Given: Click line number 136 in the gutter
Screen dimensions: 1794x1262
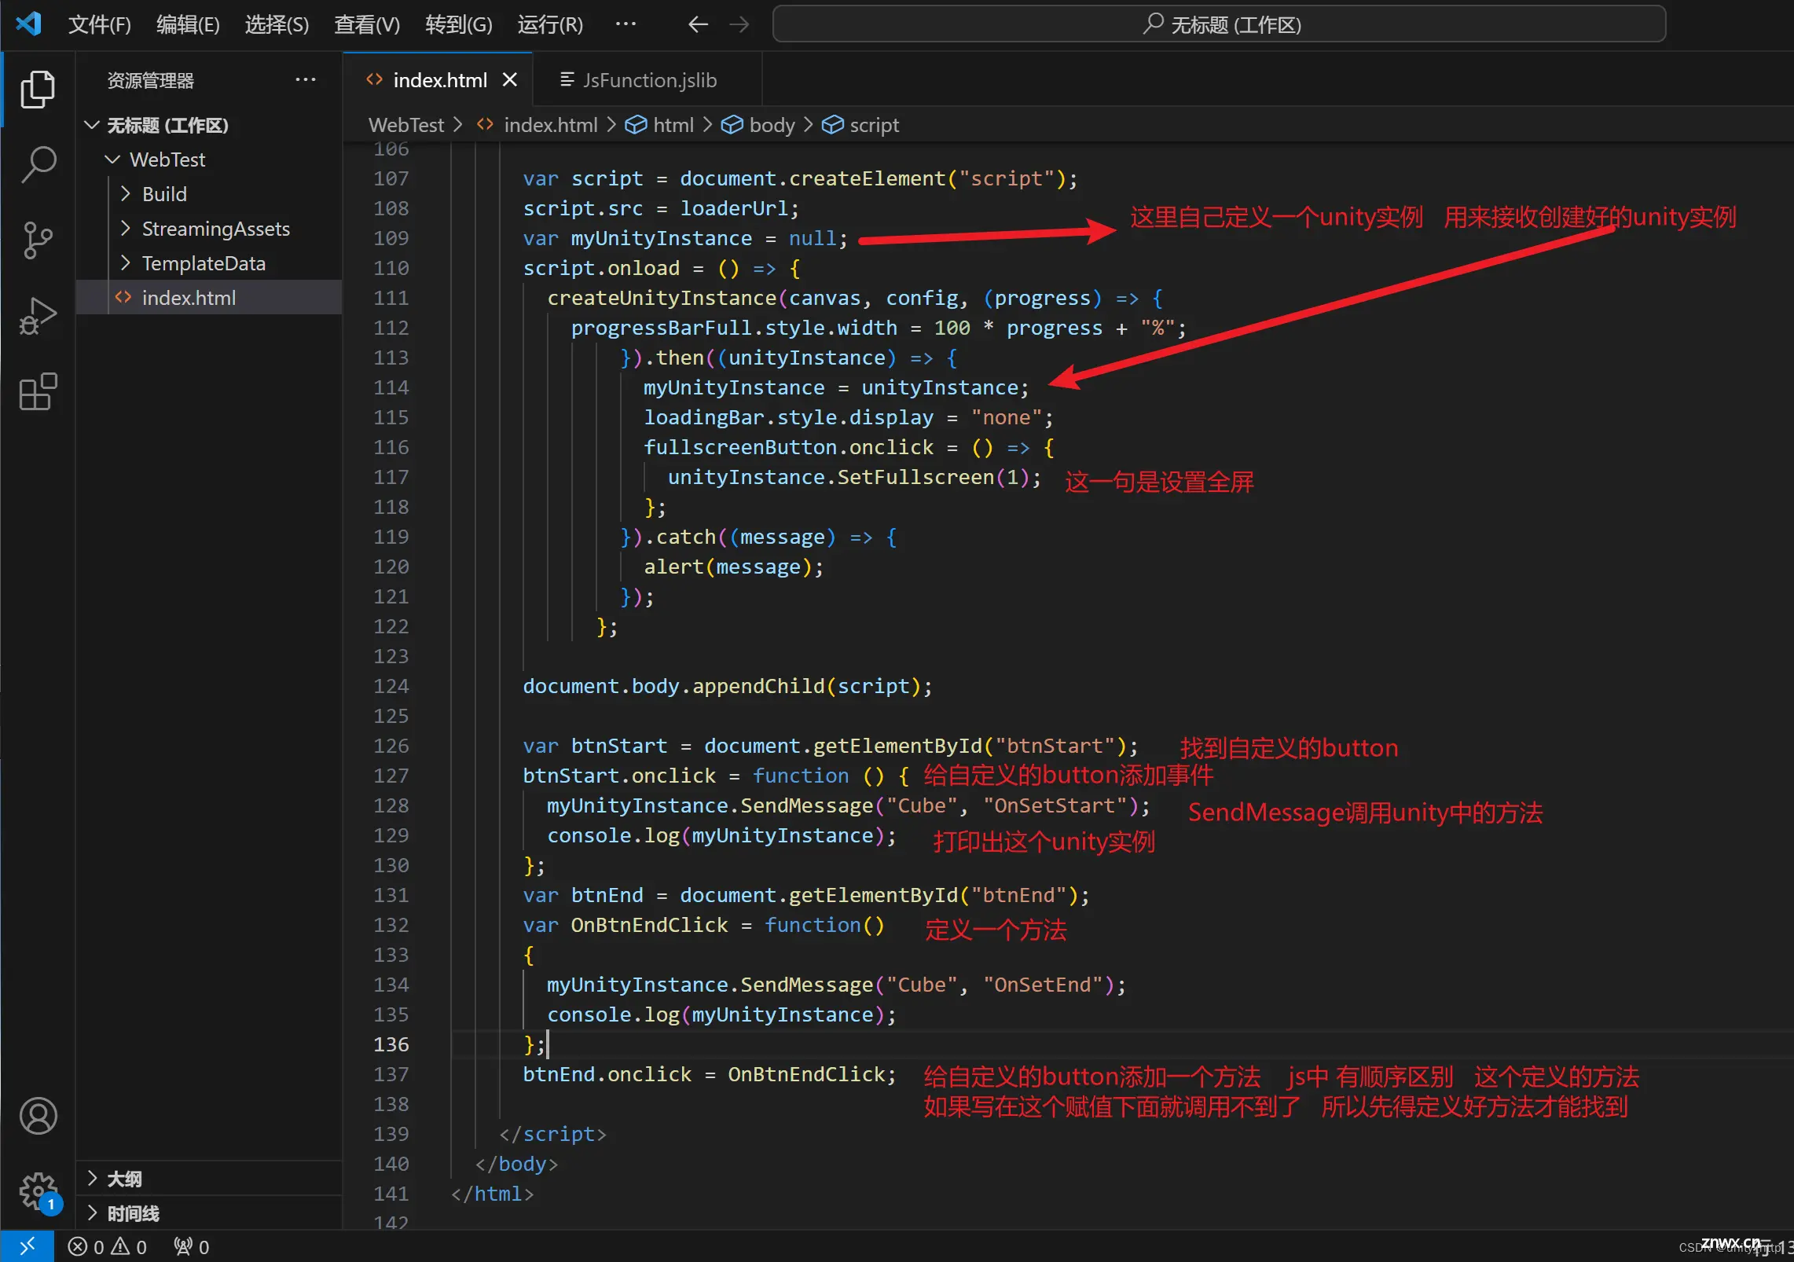Looking at the screenshot, I should coord(391,1044).
